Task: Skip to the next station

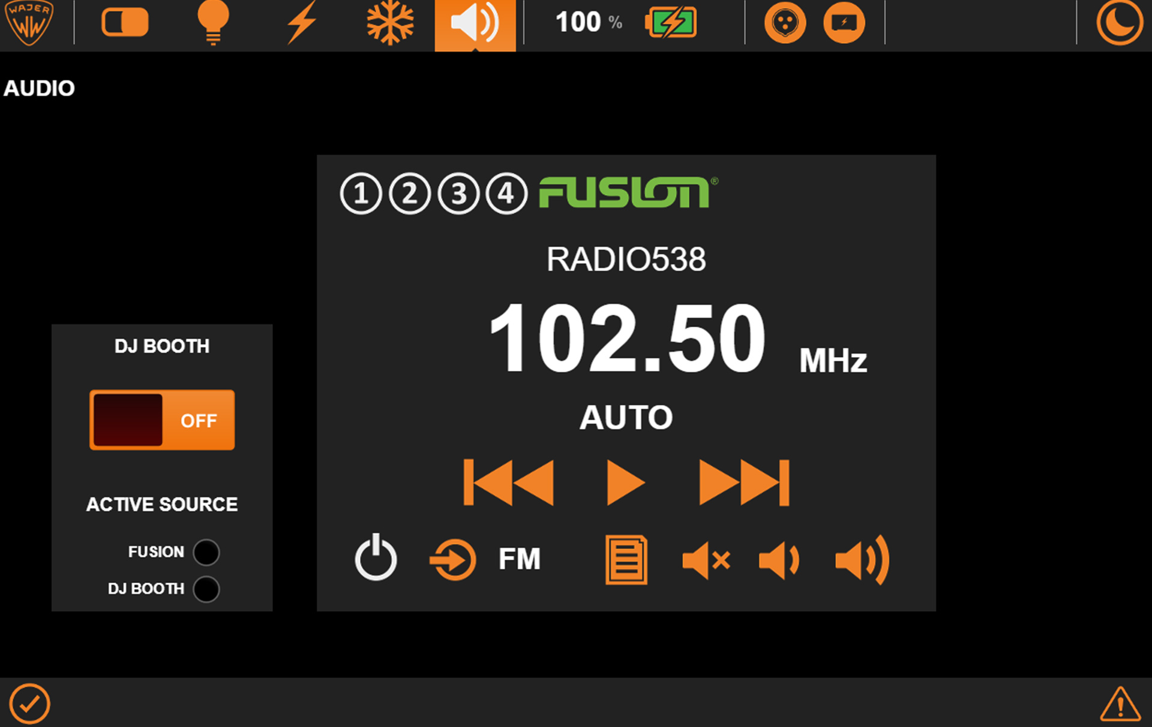Action: 744,482
